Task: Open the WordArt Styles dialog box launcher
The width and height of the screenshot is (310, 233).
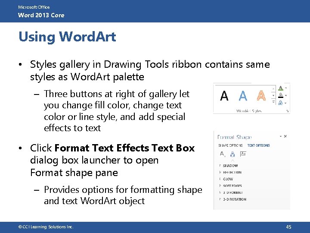Action: [x=288, y=111]
